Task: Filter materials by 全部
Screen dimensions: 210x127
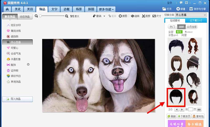Action: [171, 32]
